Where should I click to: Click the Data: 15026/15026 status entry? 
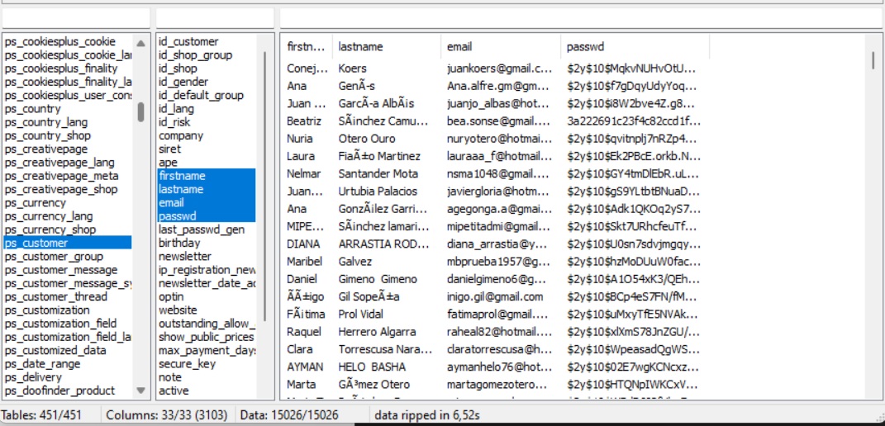(289, 415)
